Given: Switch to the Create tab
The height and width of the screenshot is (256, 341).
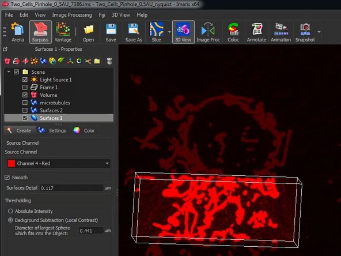Looking at the screenshot, I should 20,130.
